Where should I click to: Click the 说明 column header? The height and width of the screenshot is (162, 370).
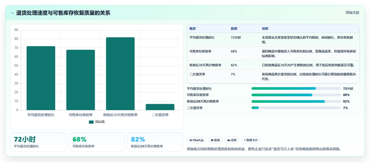(265, 29)
